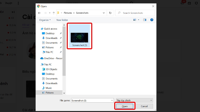Collapse sidebar arrow in background page

pyautogui.click(x=13, y=12)
